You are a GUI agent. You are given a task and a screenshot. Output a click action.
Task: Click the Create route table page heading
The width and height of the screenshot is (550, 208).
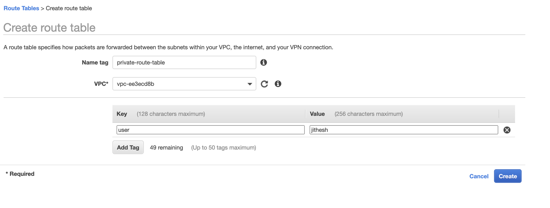50,28
